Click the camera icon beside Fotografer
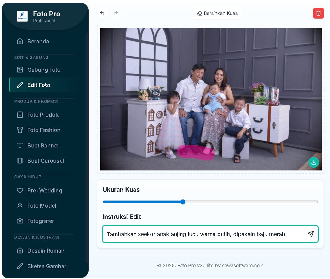The height and width of the screenshot is (279, 330). point(20,221)
